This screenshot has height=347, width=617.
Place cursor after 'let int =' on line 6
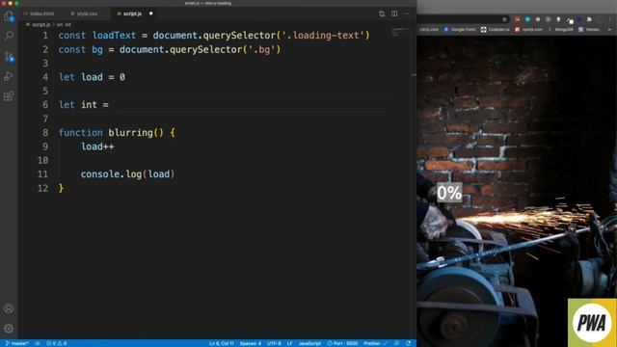tap(110, 105)
